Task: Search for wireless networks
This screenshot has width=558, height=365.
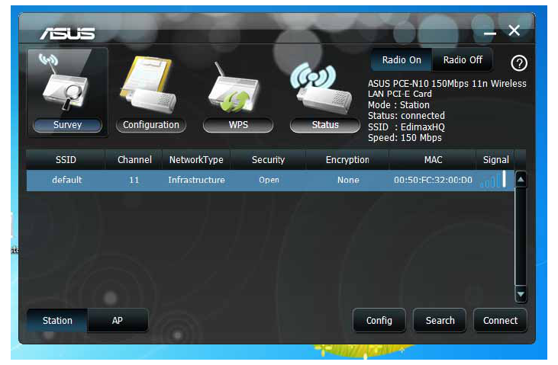Action: (x=440, y=321)
